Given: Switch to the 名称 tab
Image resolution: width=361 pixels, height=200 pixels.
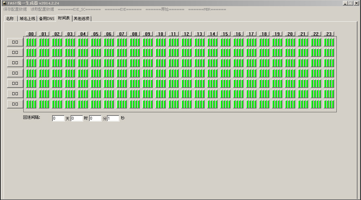Looking at the screenshot, I should pos(10,19).
